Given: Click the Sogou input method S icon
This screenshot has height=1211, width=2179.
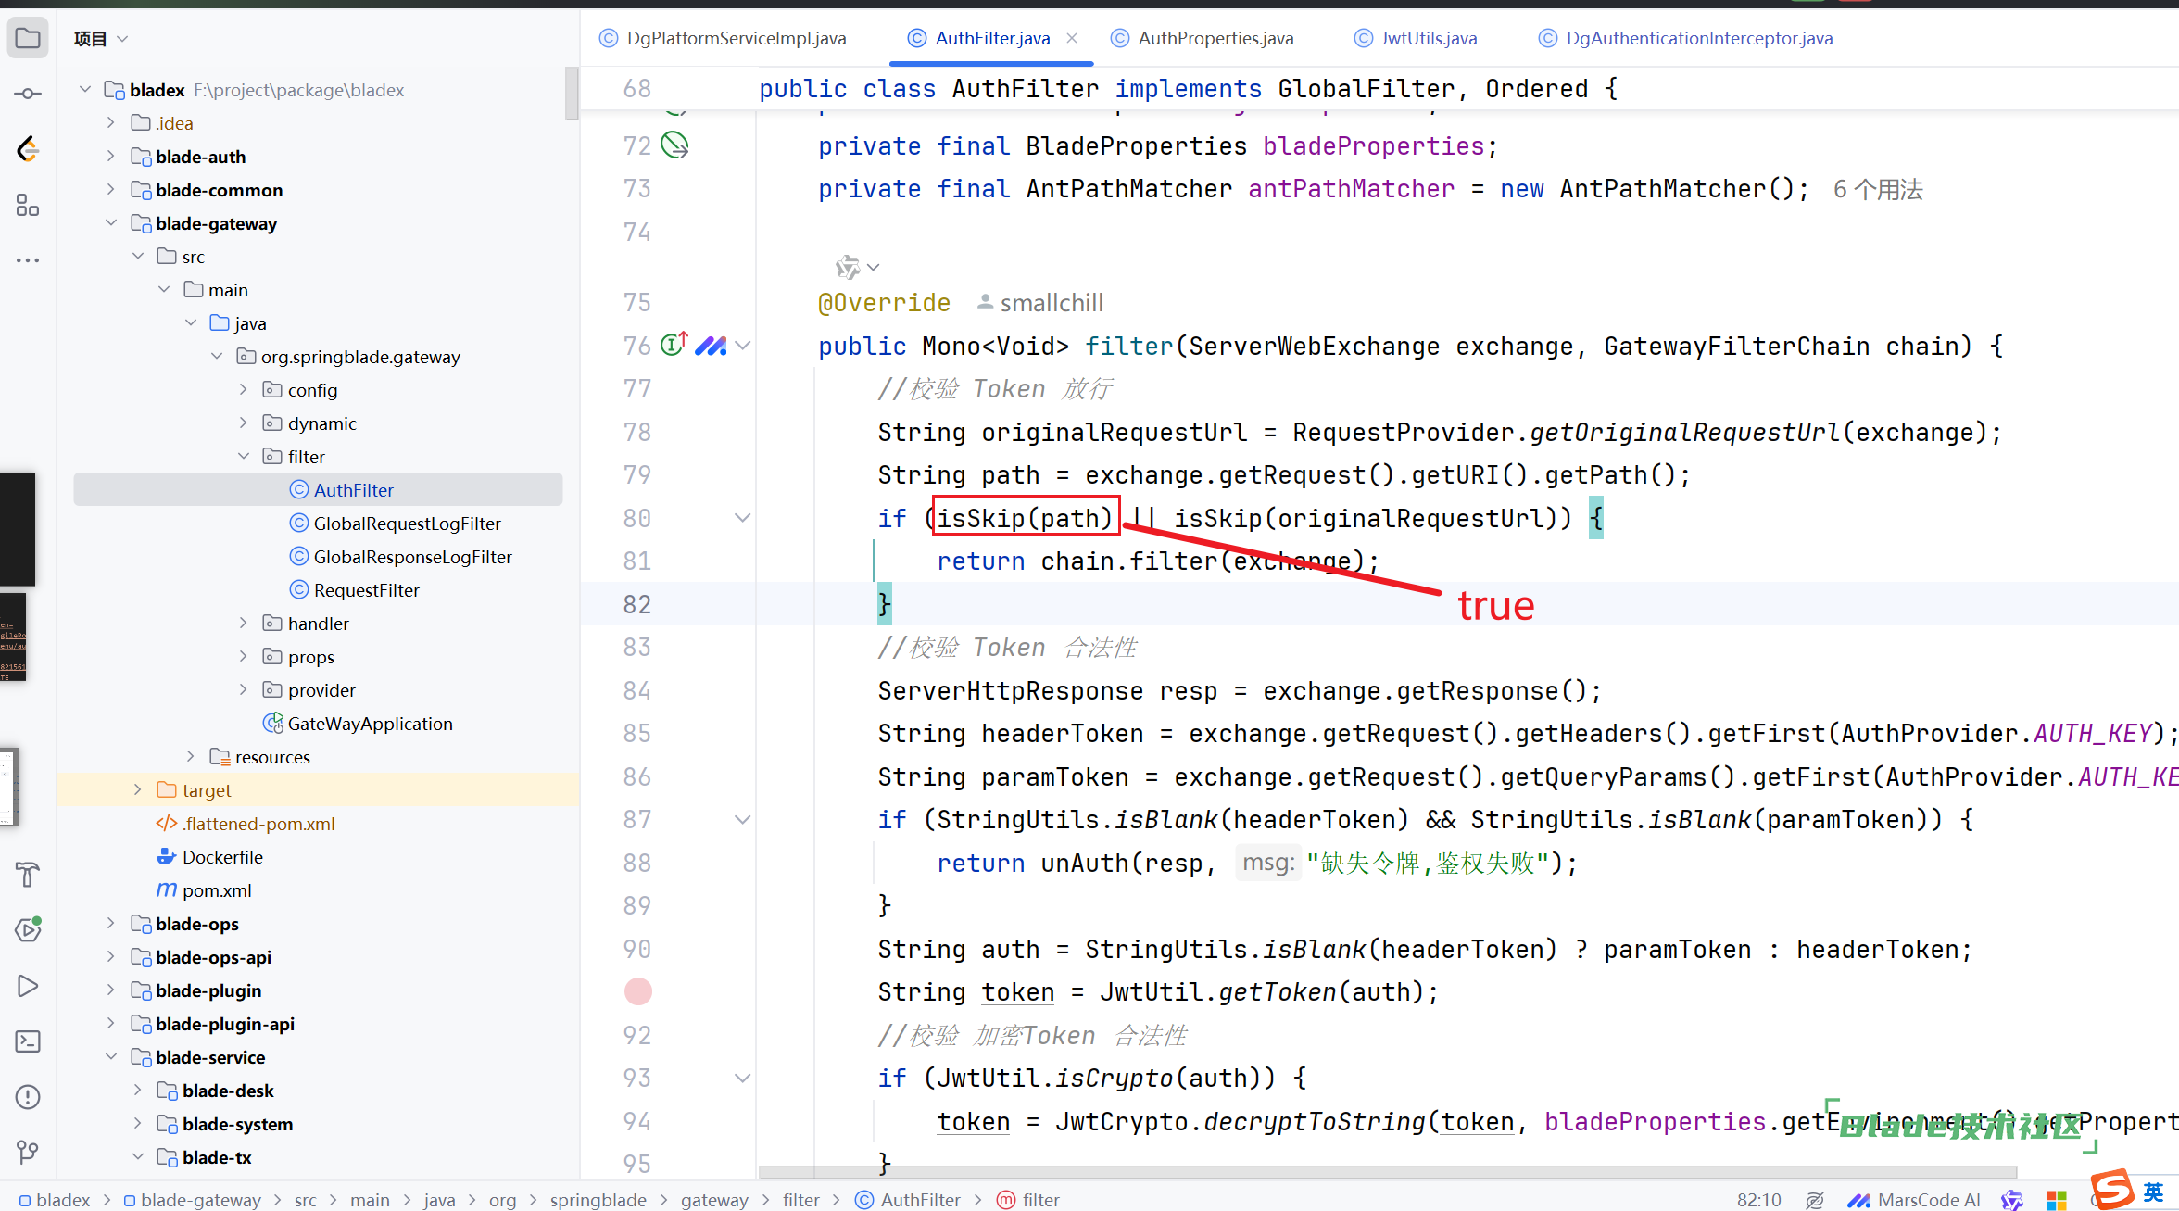Looking at the screenshot, I should tap(2111, 1189).
